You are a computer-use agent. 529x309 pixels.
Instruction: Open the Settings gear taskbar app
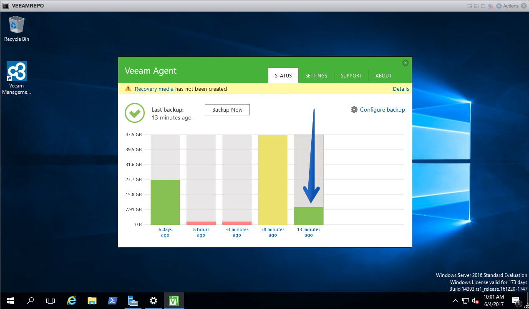pos(154,300)
